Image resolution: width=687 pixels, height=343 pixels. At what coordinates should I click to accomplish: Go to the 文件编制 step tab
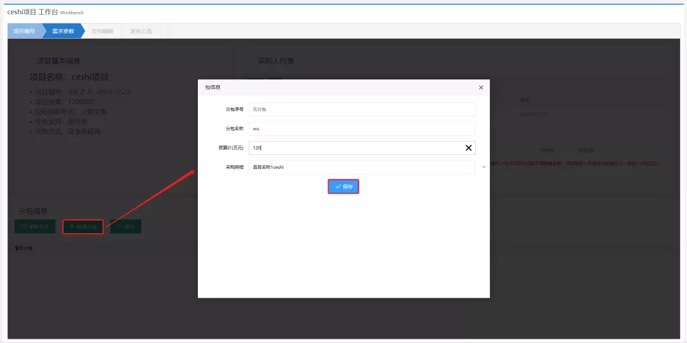pos(102,31)
